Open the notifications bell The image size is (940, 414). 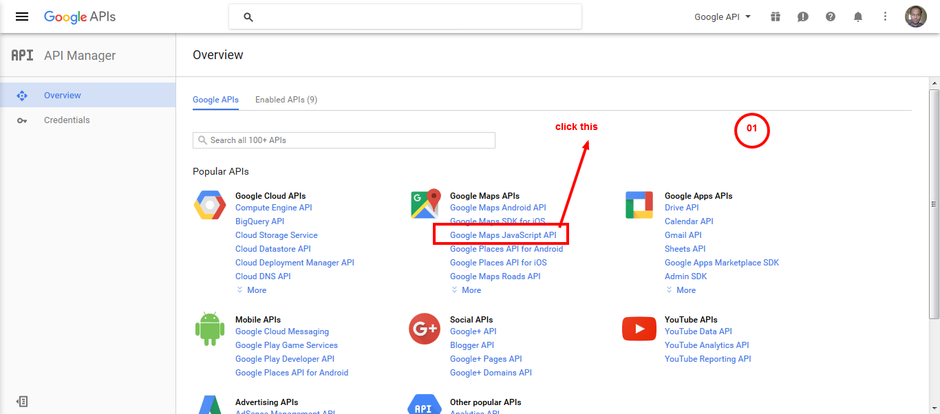click(858, 17)
